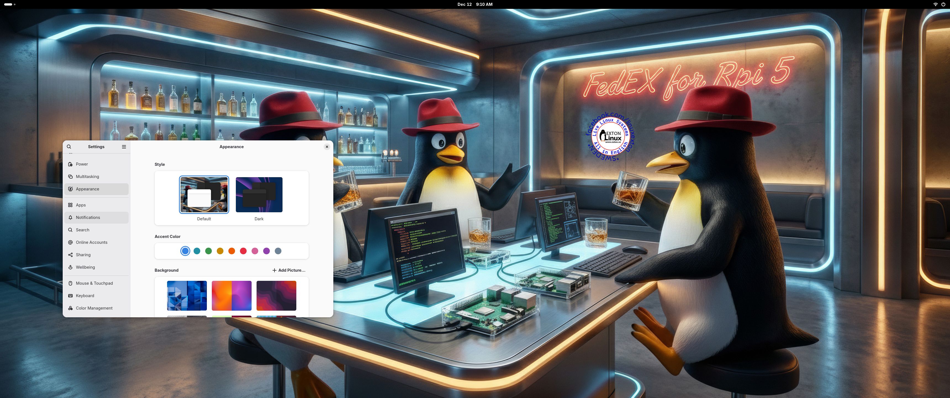Viewport: 950px width, 398px height.
Task: Go to Apps settings
Action: pos(97,205)
